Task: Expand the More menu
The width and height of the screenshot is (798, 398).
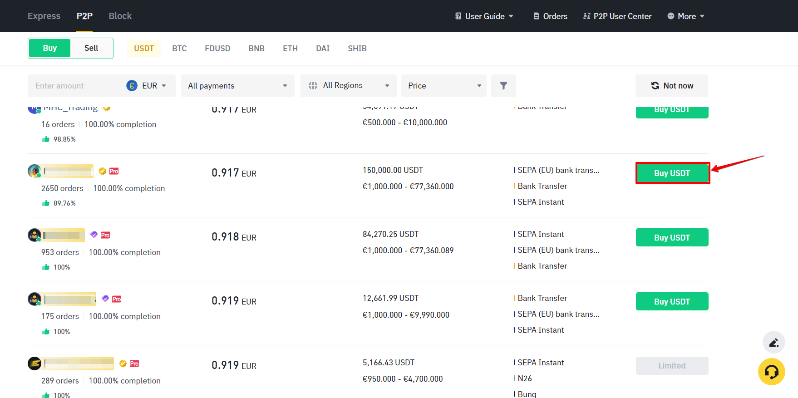Action: coord(686,16)
